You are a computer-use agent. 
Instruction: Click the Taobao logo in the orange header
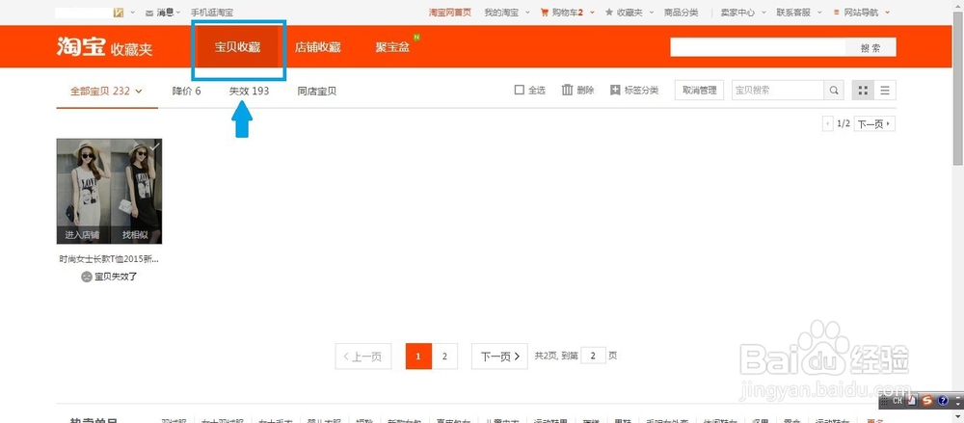82,46
